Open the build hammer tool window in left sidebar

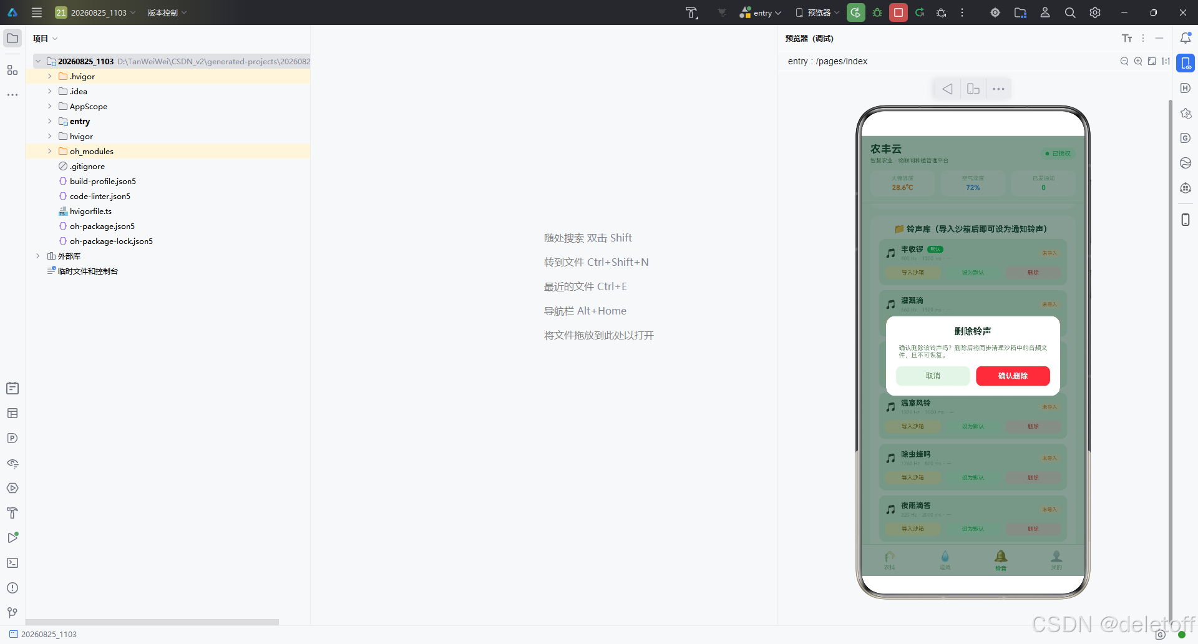(x=12, y=513)
